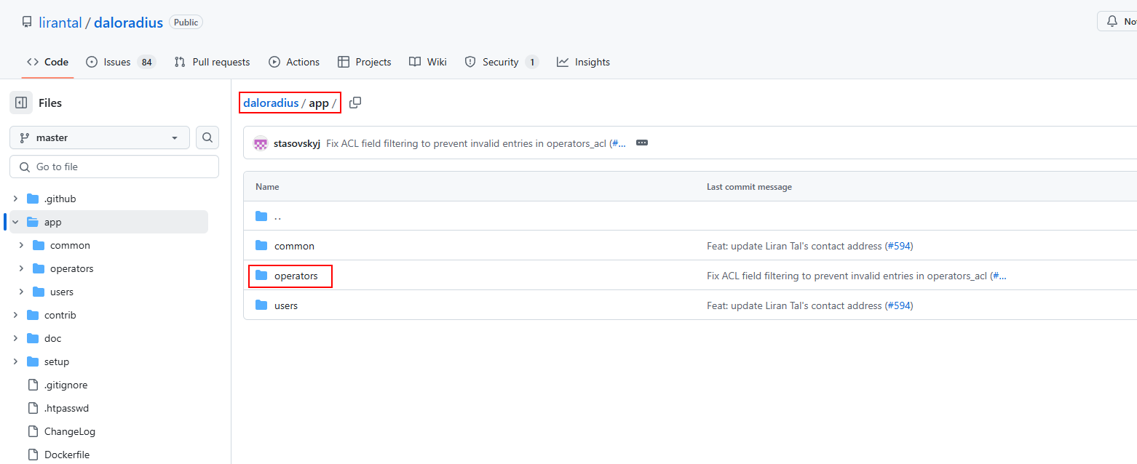
Task: Expand the contrib folder chevron
Action: coord(15,315)
